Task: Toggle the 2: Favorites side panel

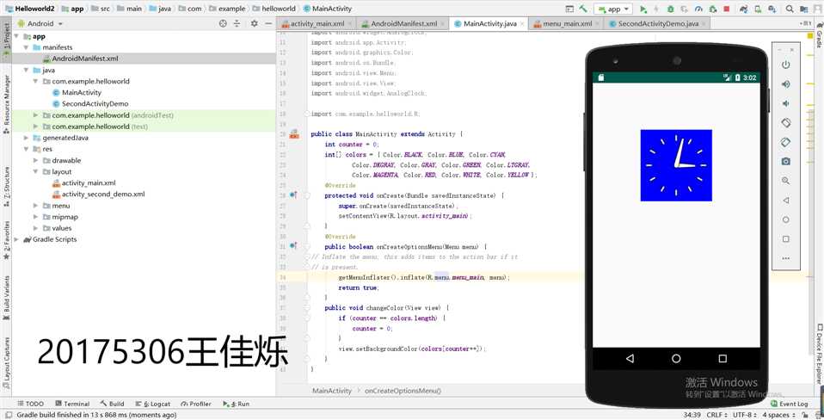Action: [x=6, y=240]
